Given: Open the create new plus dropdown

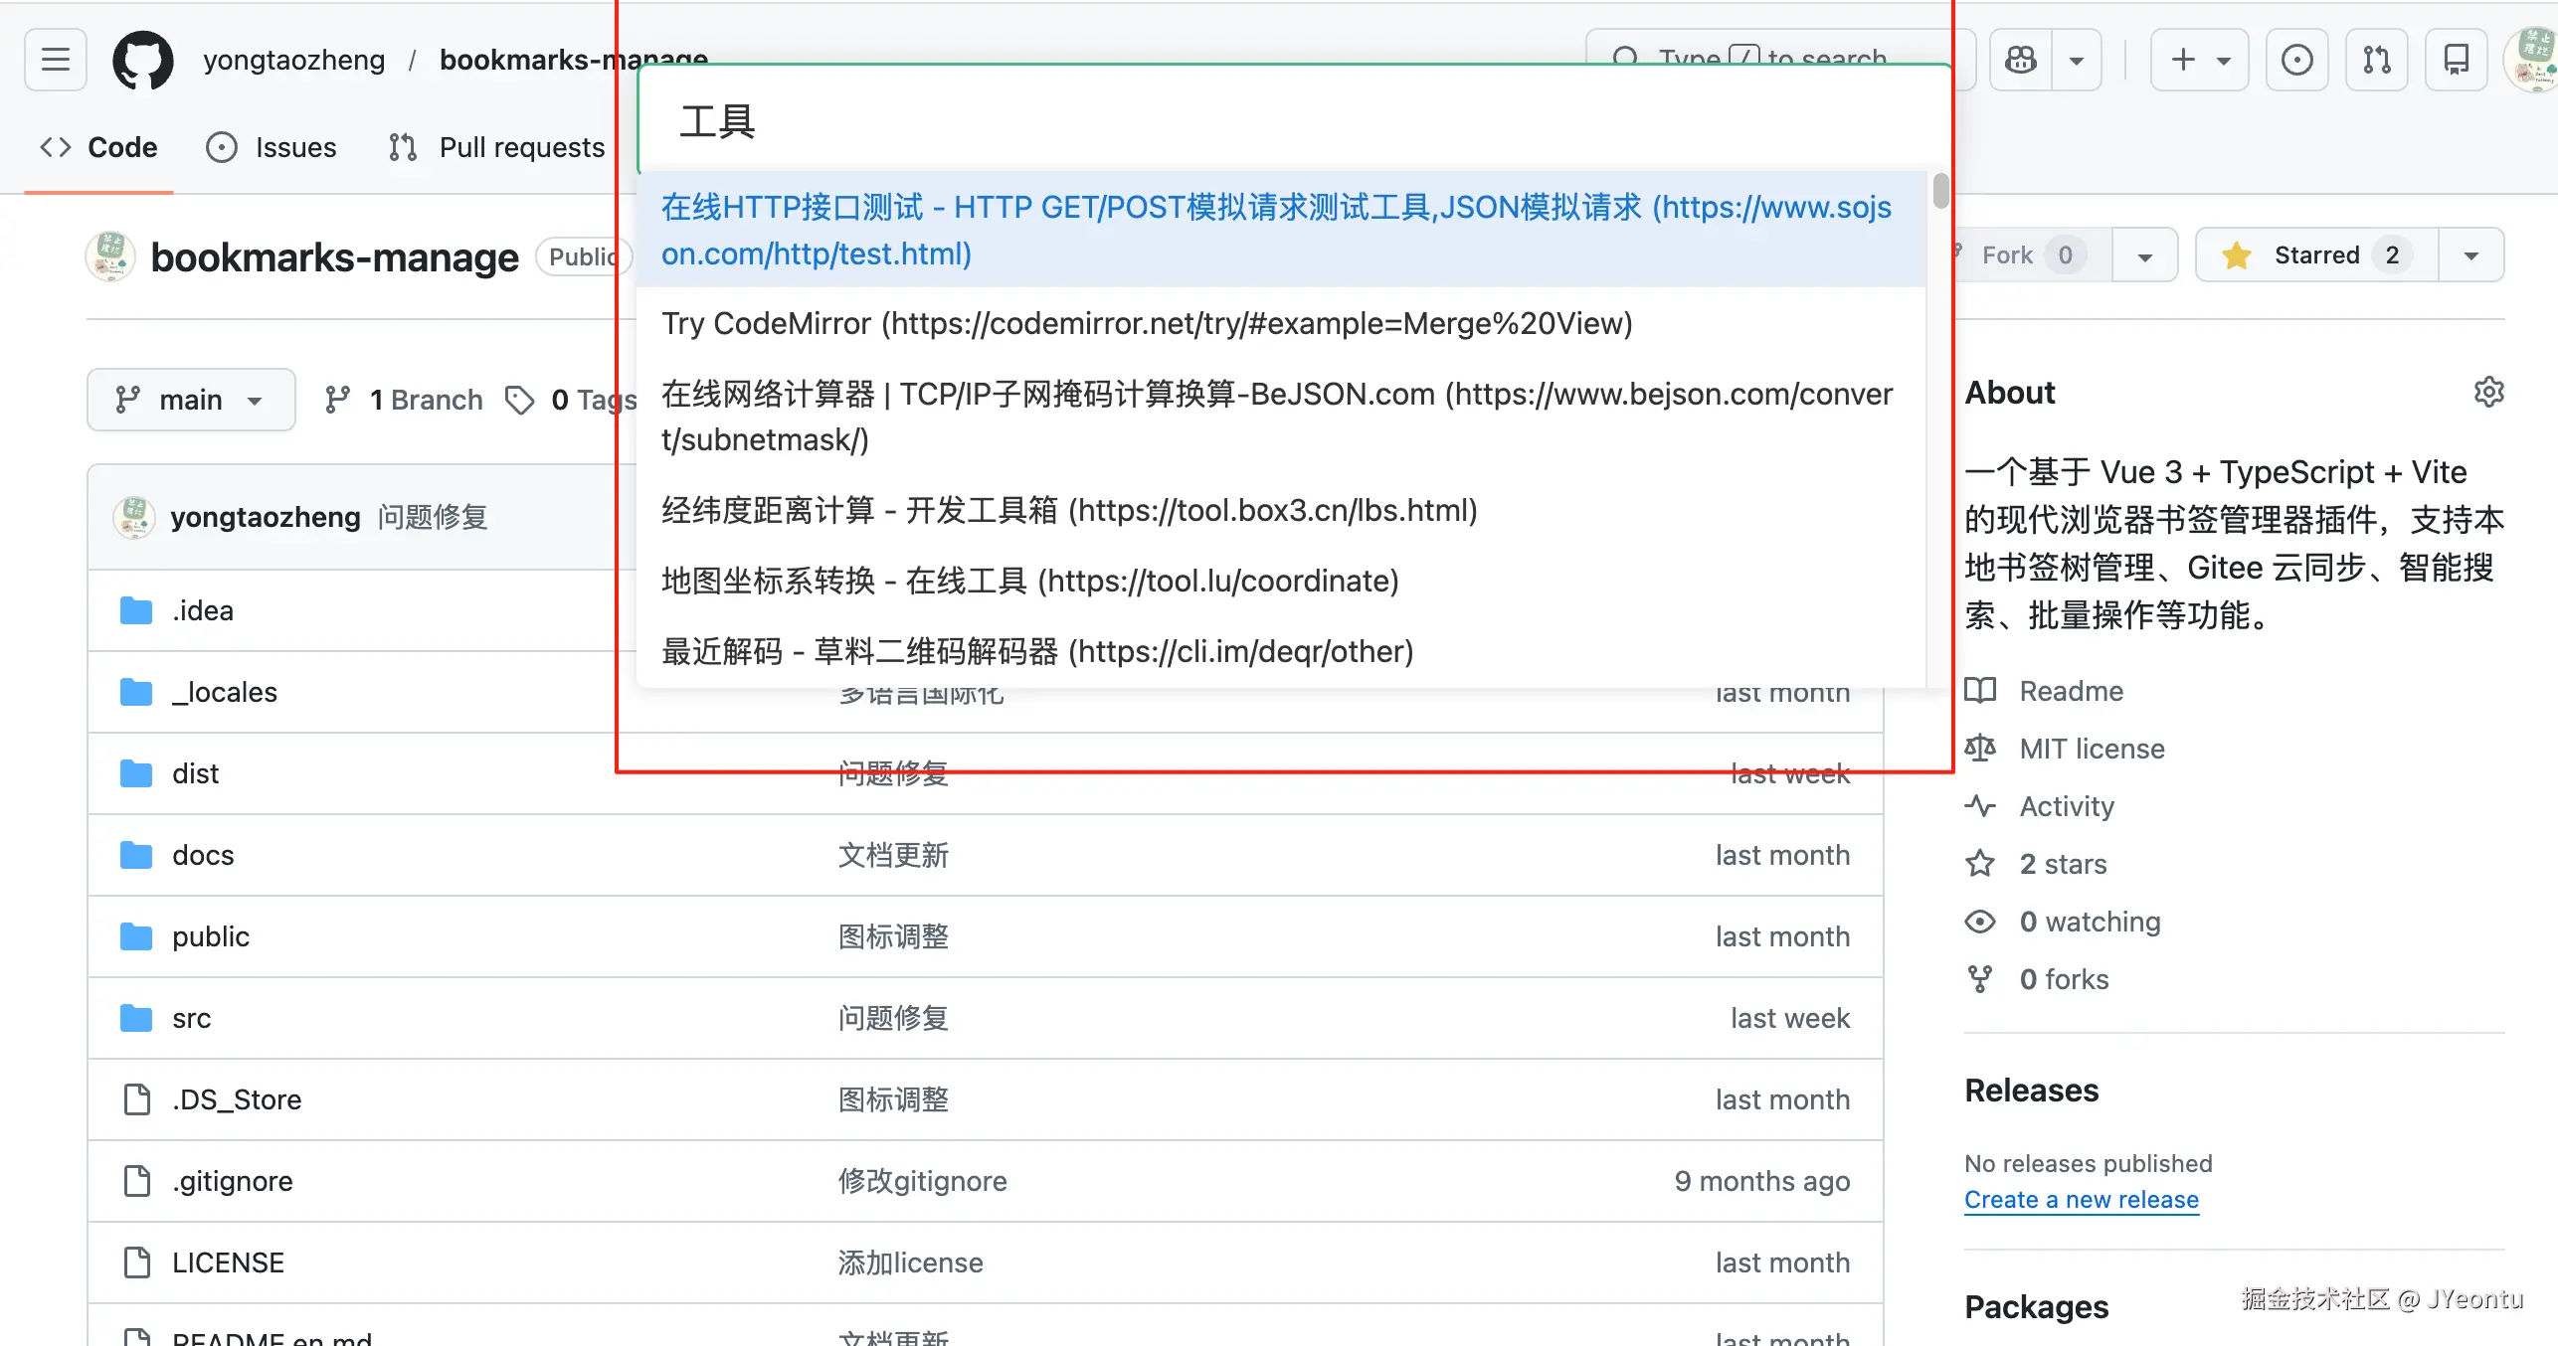Looking at the screenshot, I should coord(2199,60).
